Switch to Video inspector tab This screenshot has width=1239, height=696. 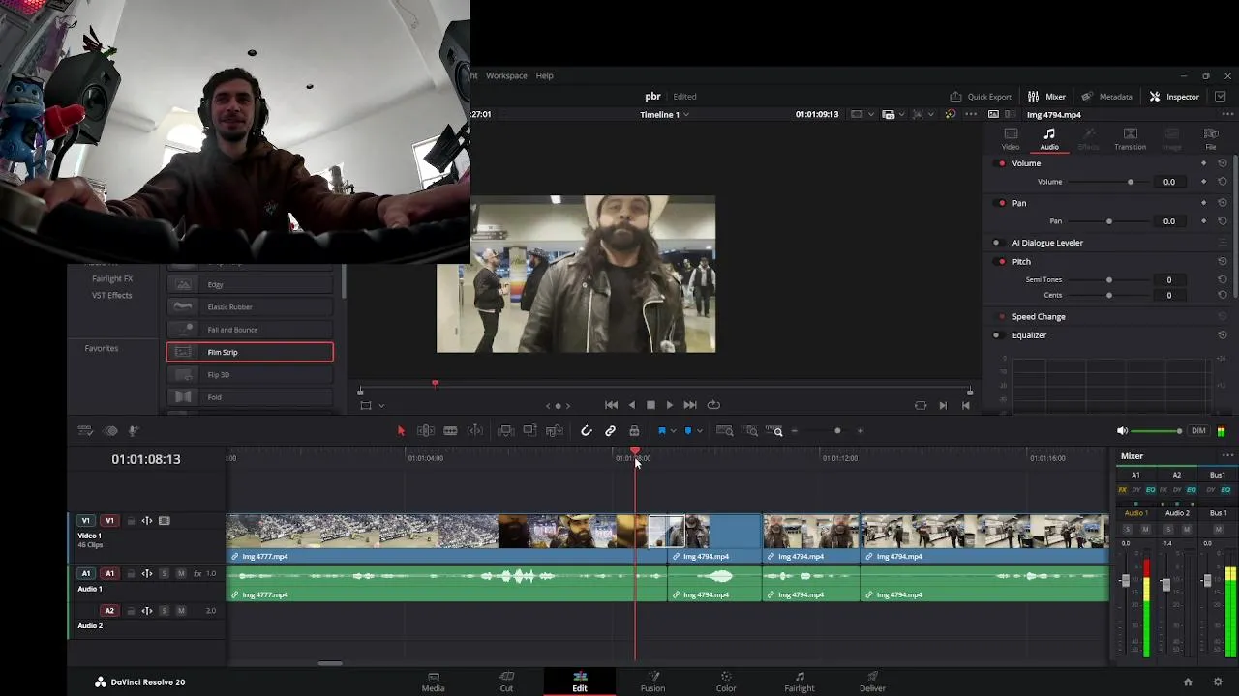click(x=1011, y=139)
